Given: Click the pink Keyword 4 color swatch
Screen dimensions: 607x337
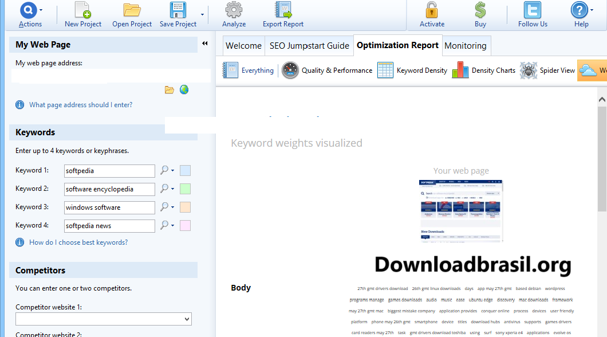Looking at the screenshot, I should coord(185,225).
